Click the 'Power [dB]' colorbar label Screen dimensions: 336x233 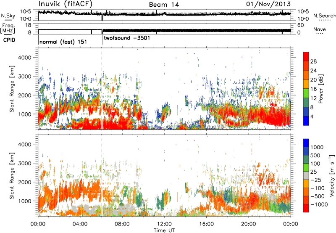pos(321,89)
